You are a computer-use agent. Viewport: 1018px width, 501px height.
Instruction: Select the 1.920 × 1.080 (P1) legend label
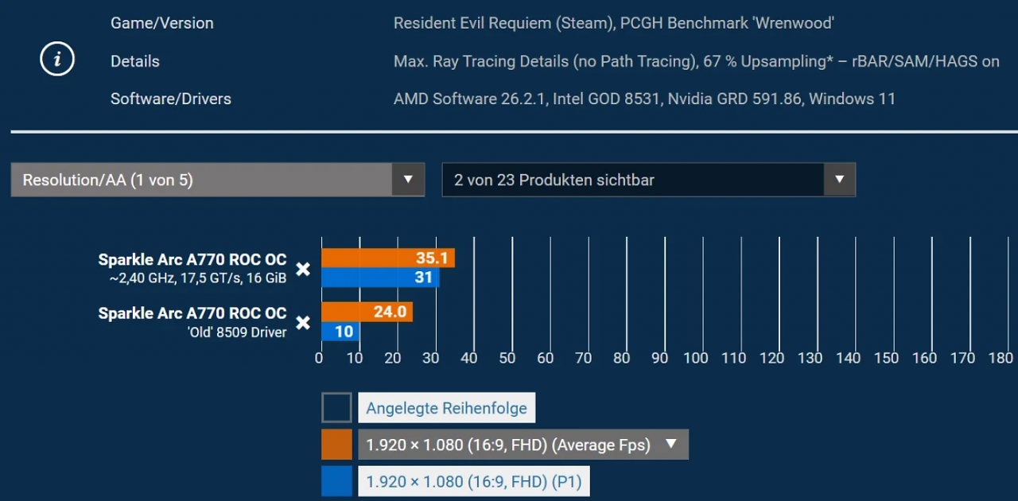[474, 481]
